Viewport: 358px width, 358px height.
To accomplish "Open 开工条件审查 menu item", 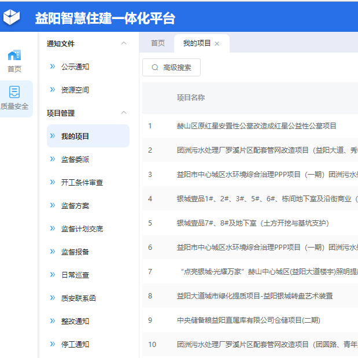I will [x=82, y=182].
